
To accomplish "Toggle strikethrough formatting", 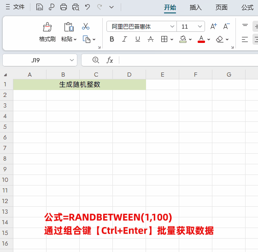I will [x=151, y=39].
